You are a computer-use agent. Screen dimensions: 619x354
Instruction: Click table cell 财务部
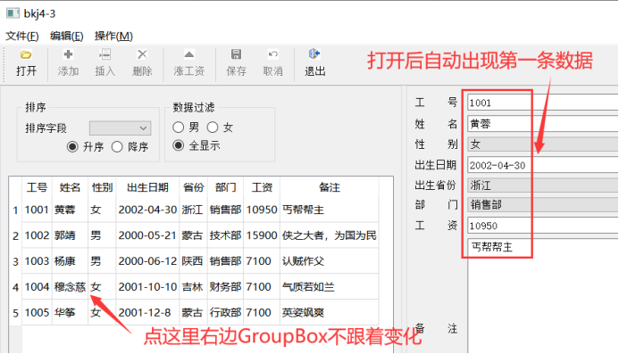click(x=225, y=286)
